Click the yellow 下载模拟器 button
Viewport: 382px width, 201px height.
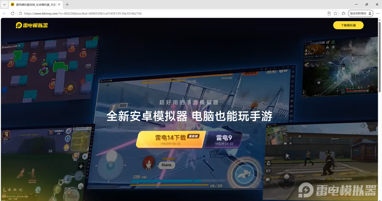(348, 25)
